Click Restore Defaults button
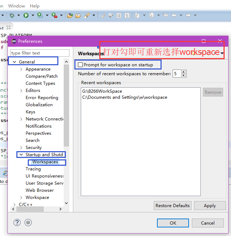The width and height of the screenshot is (231, 236). point(173,205)
